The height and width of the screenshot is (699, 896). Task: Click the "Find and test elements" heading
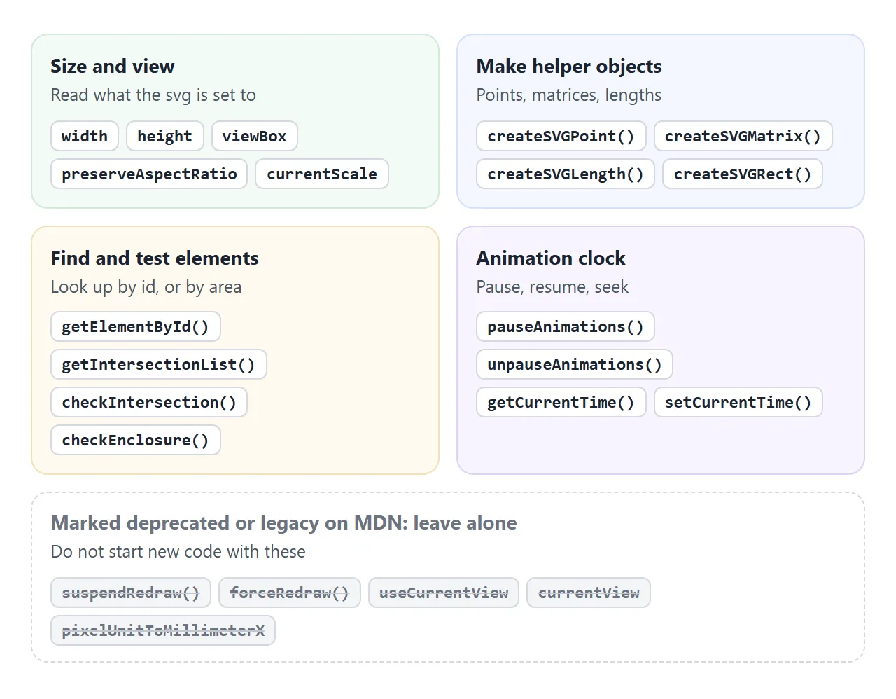tap(155, 258)
